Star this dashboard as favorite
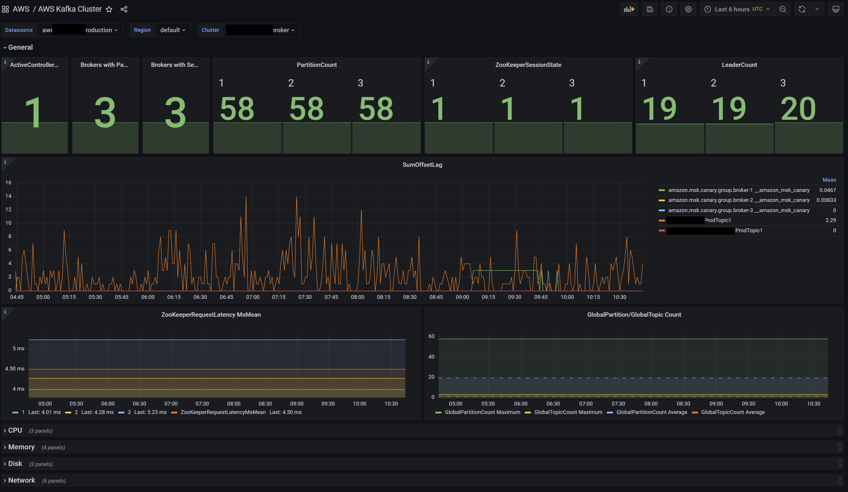 click(x=109, y=9)
